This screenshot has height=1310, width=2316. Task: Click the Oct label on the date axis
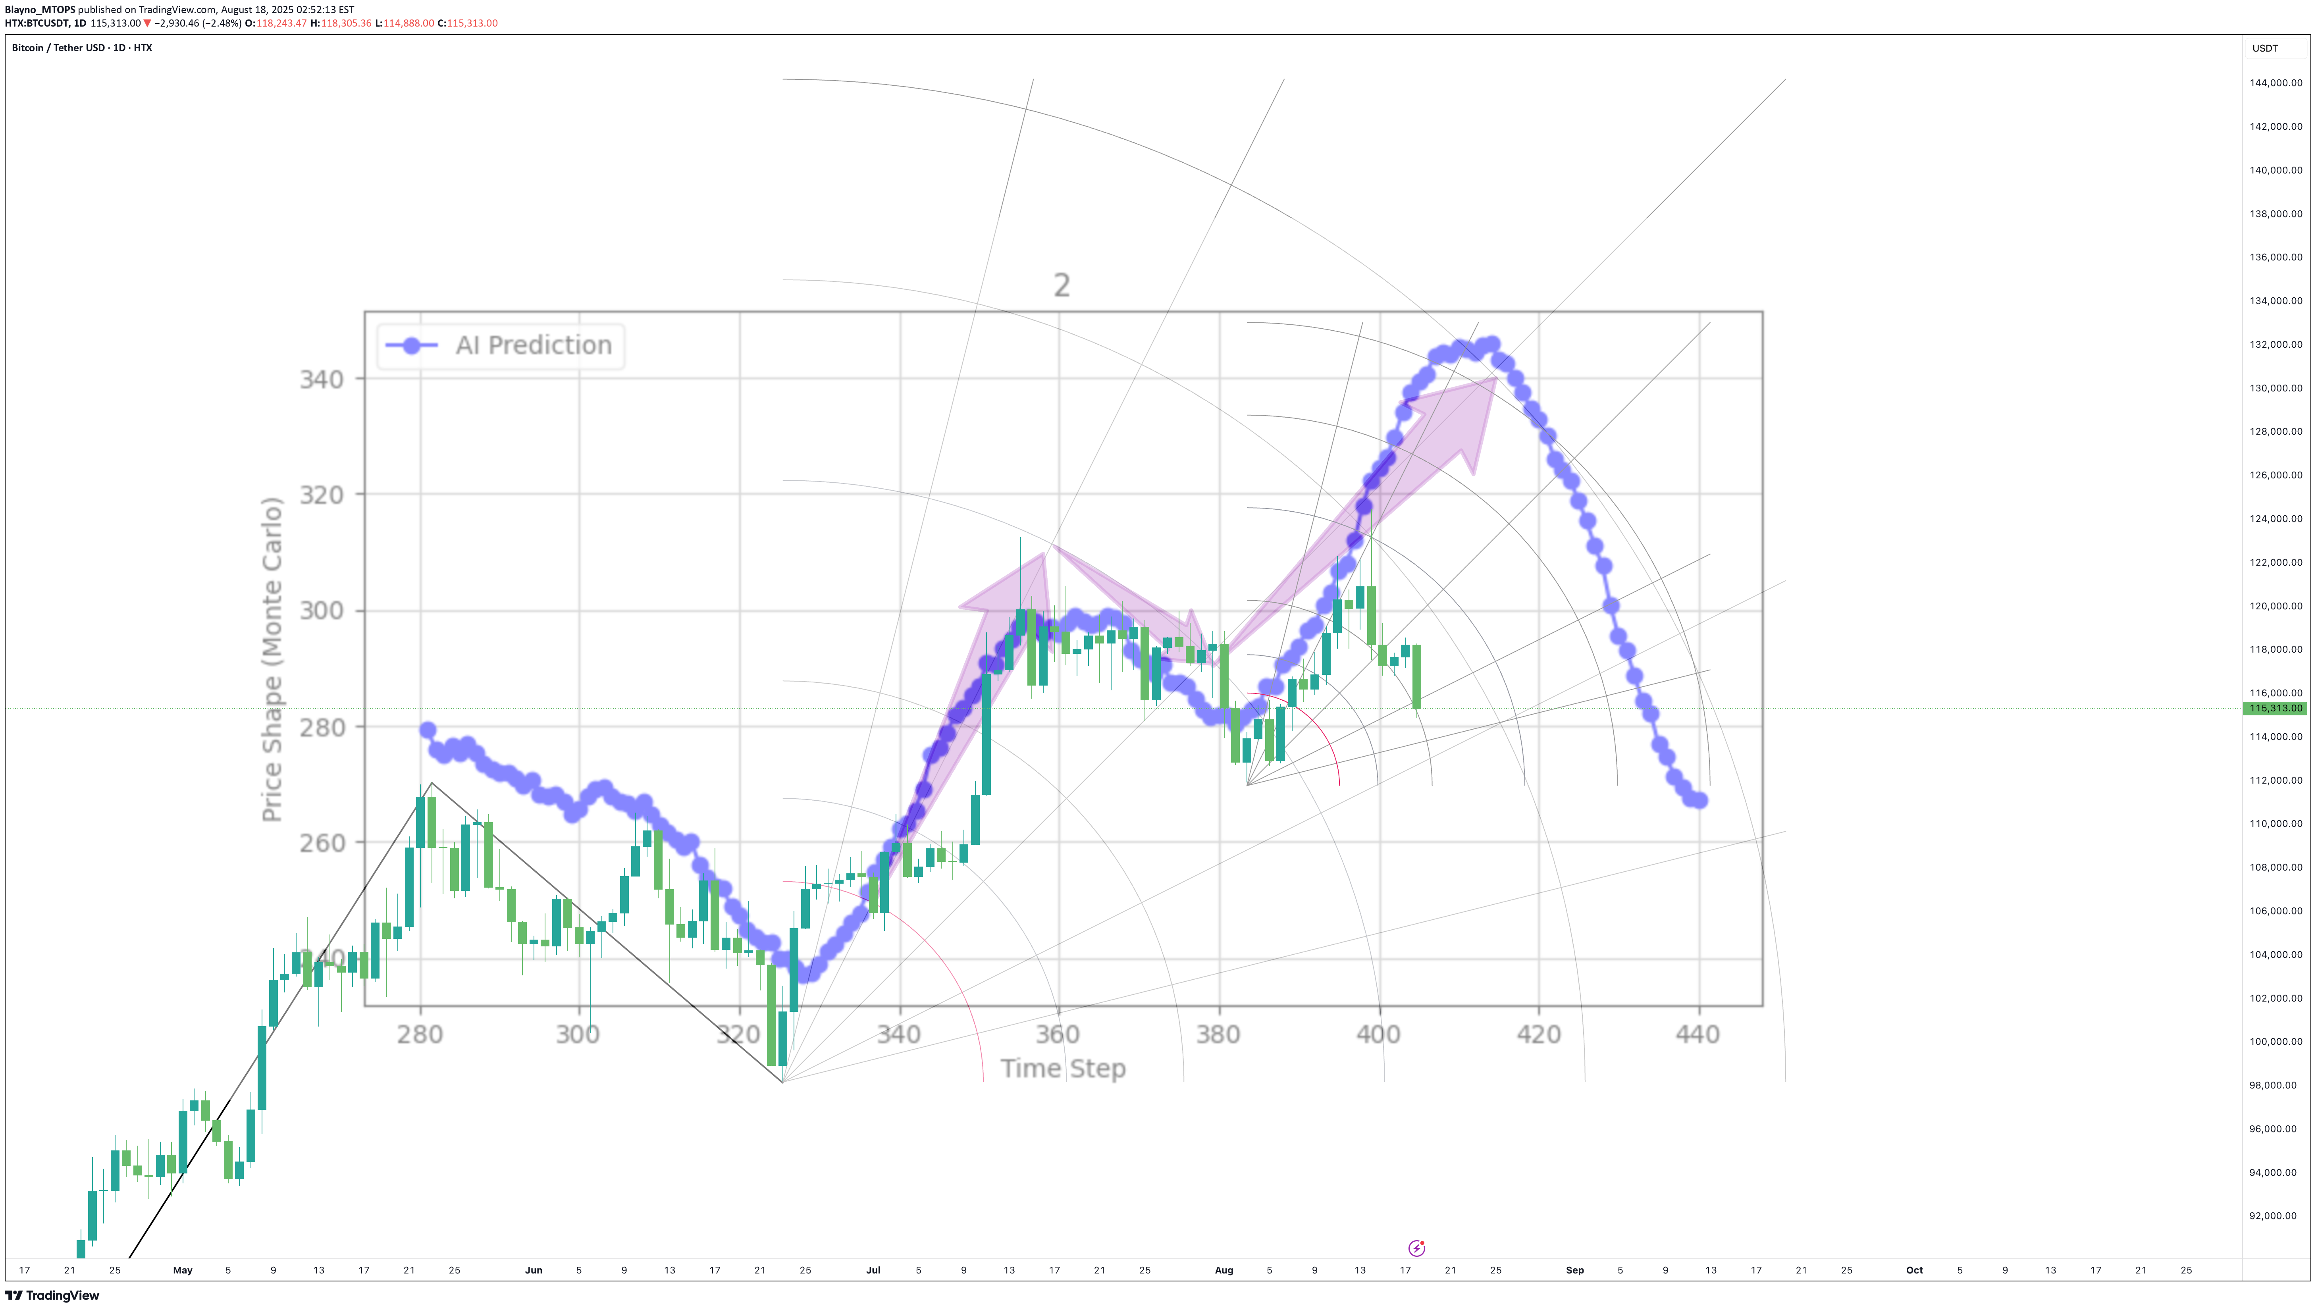tap(1914, 1270)
